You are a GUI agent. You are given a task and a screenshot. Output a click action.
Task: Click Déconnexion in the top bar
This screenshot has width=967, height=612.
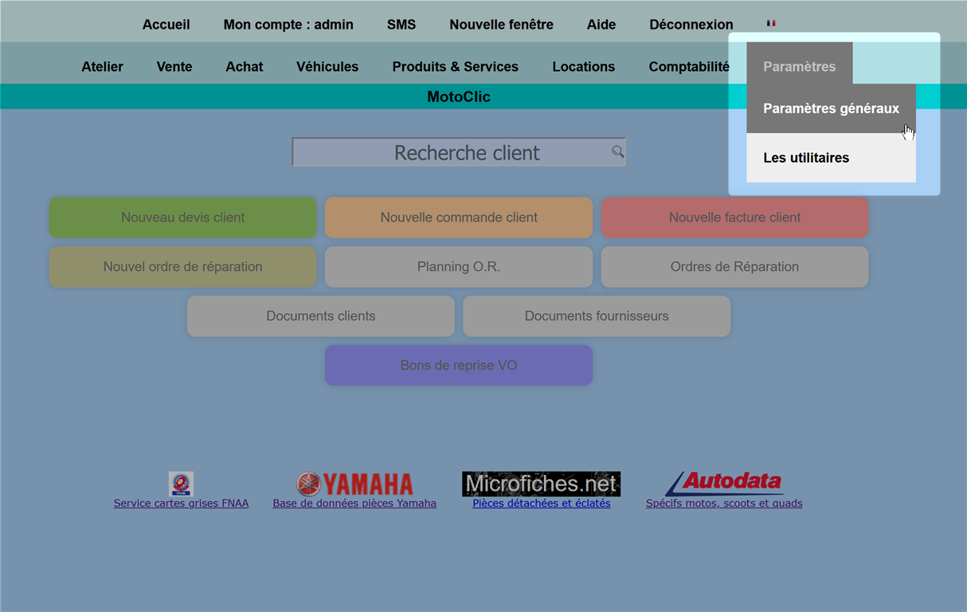pyautogui.click(x=691, y=24)
